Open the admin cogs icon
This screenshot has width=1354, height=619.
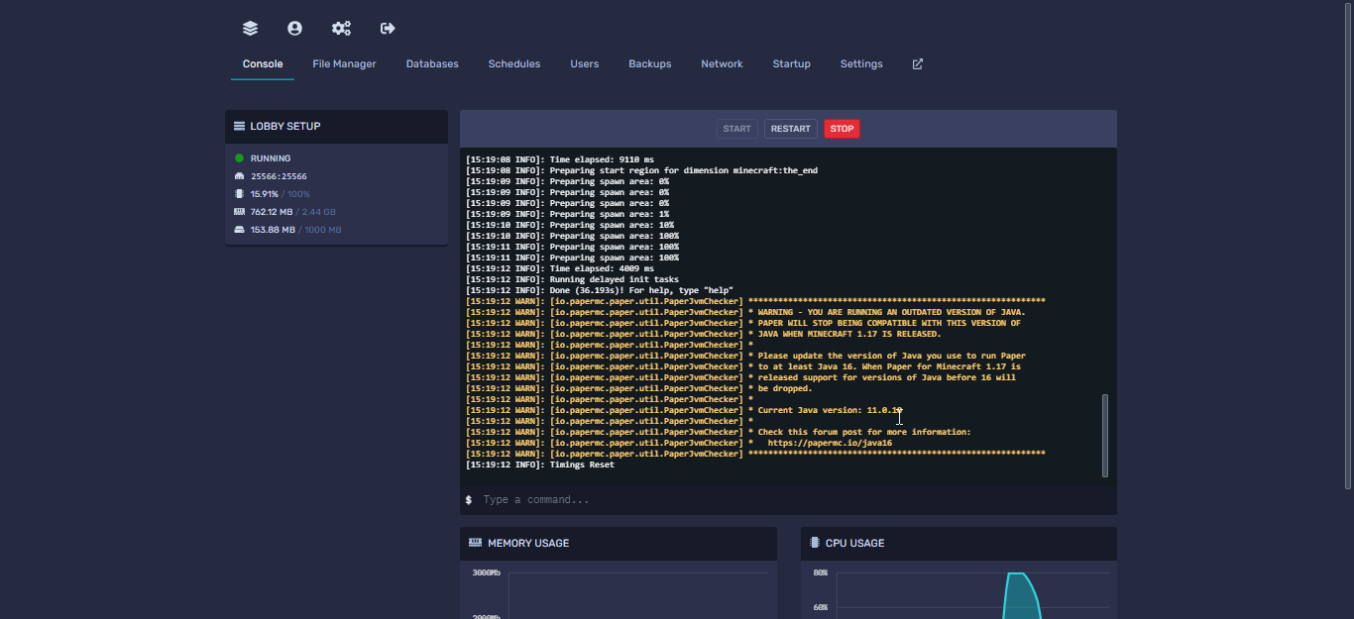341,29
